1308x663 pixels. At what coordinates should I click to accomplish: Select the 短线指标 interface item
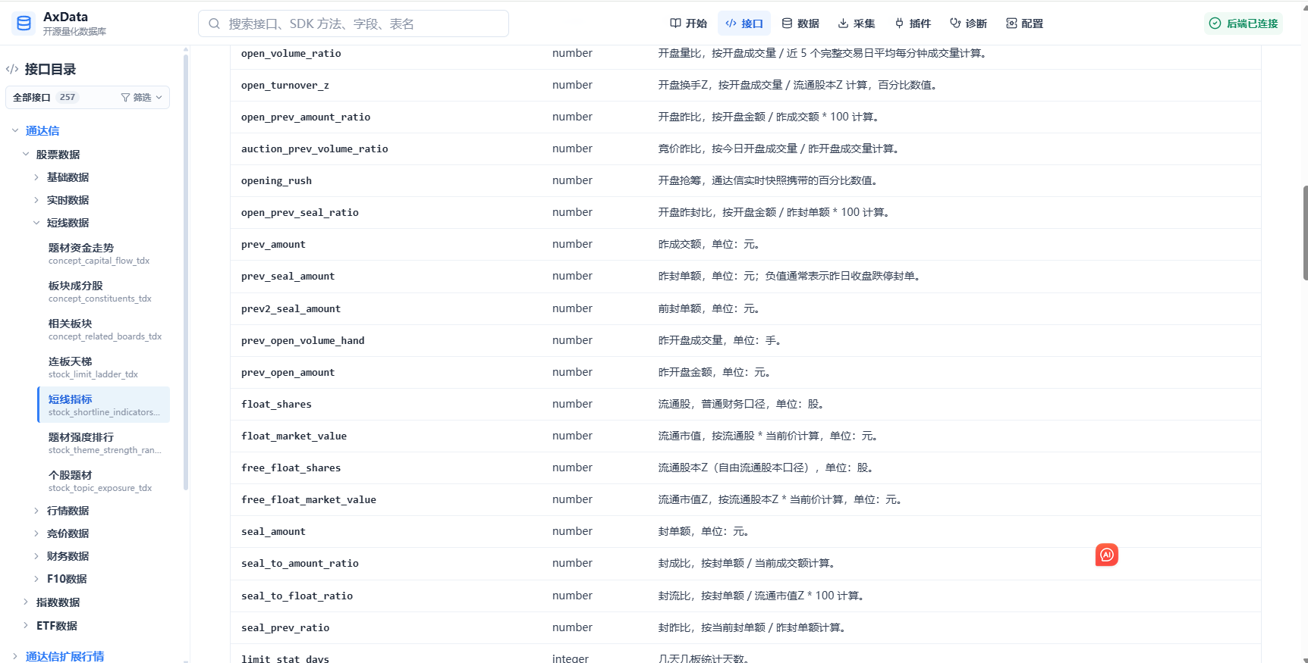click(x=104, y=405)
